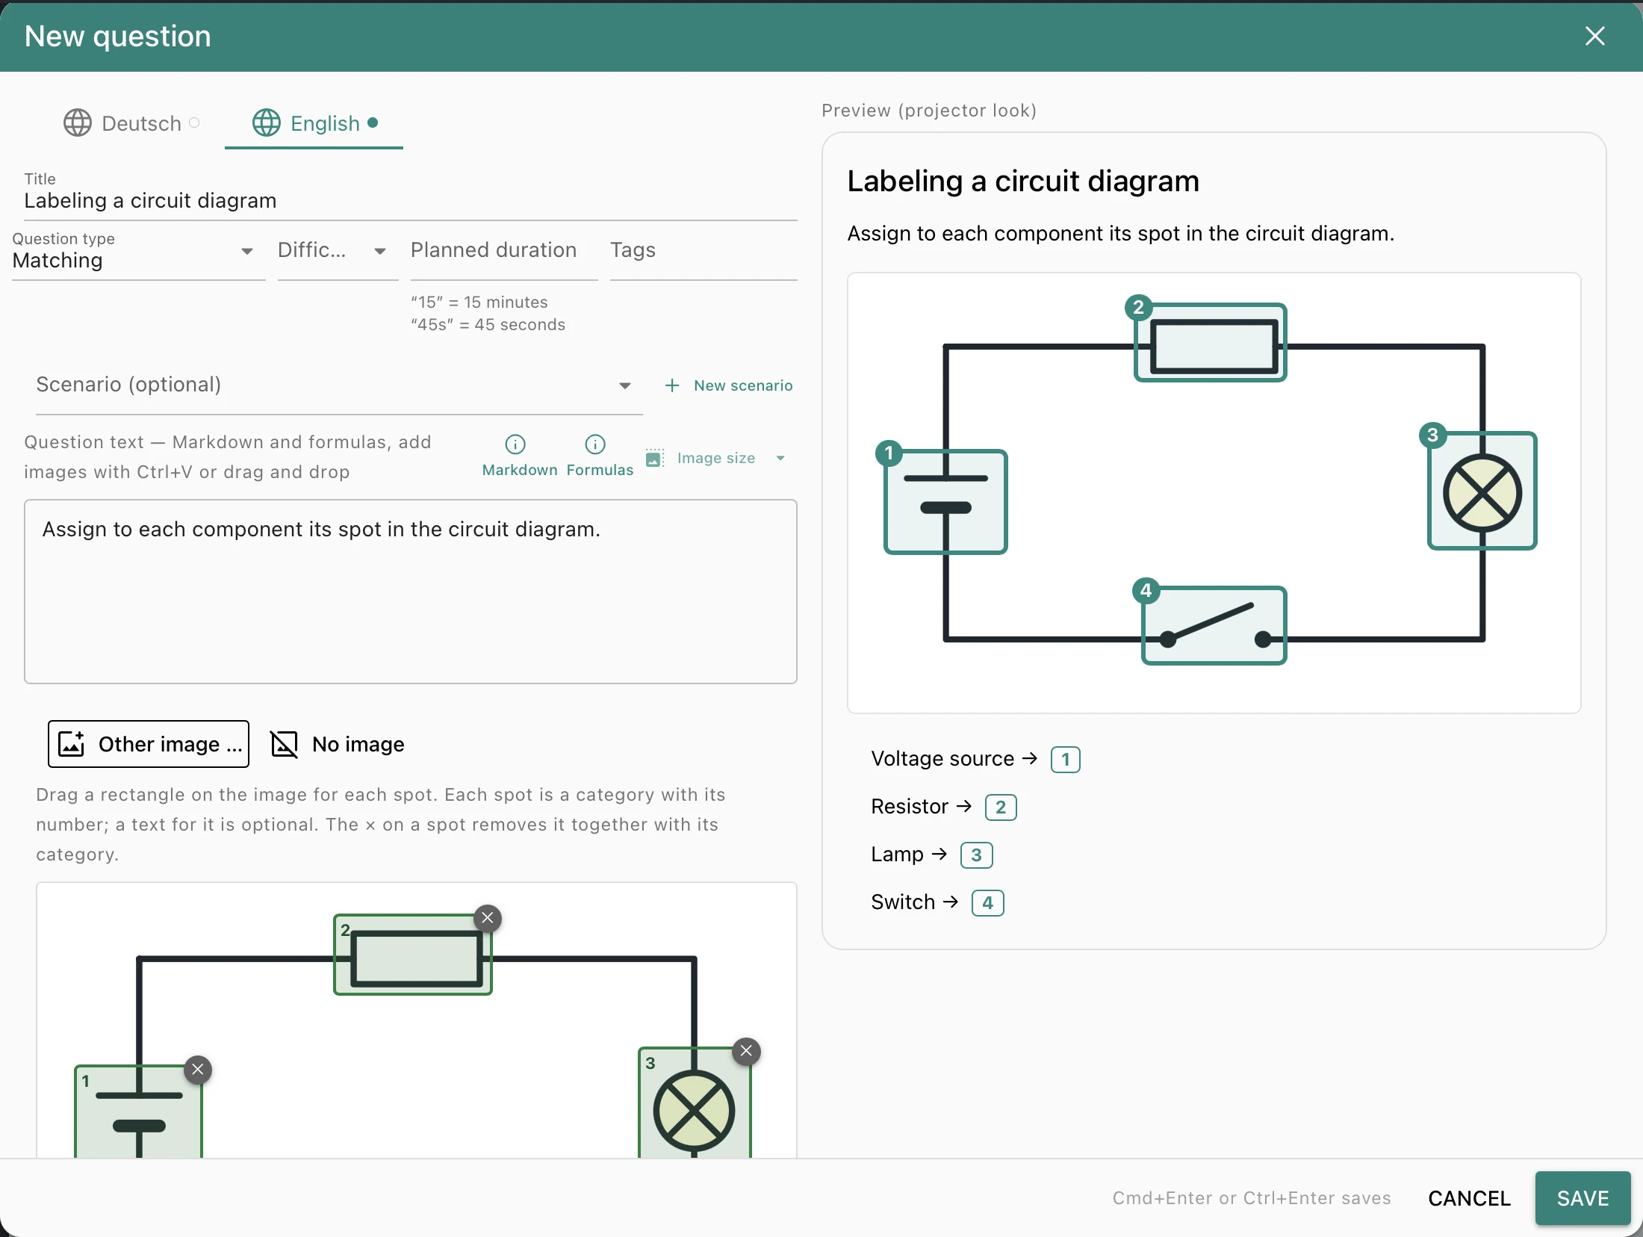The image size is (1643, 1237).
Task: Click the No image button
Action: 337,744
